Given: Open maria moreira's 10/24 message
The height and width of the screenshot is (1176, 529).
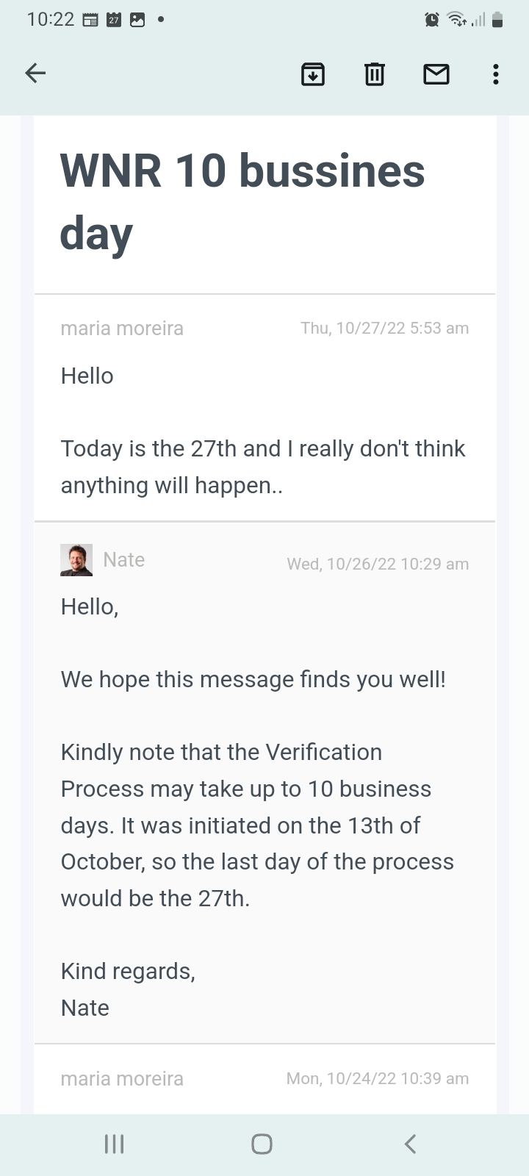Looking at the screenshot, I should (x=122, y=1079).
